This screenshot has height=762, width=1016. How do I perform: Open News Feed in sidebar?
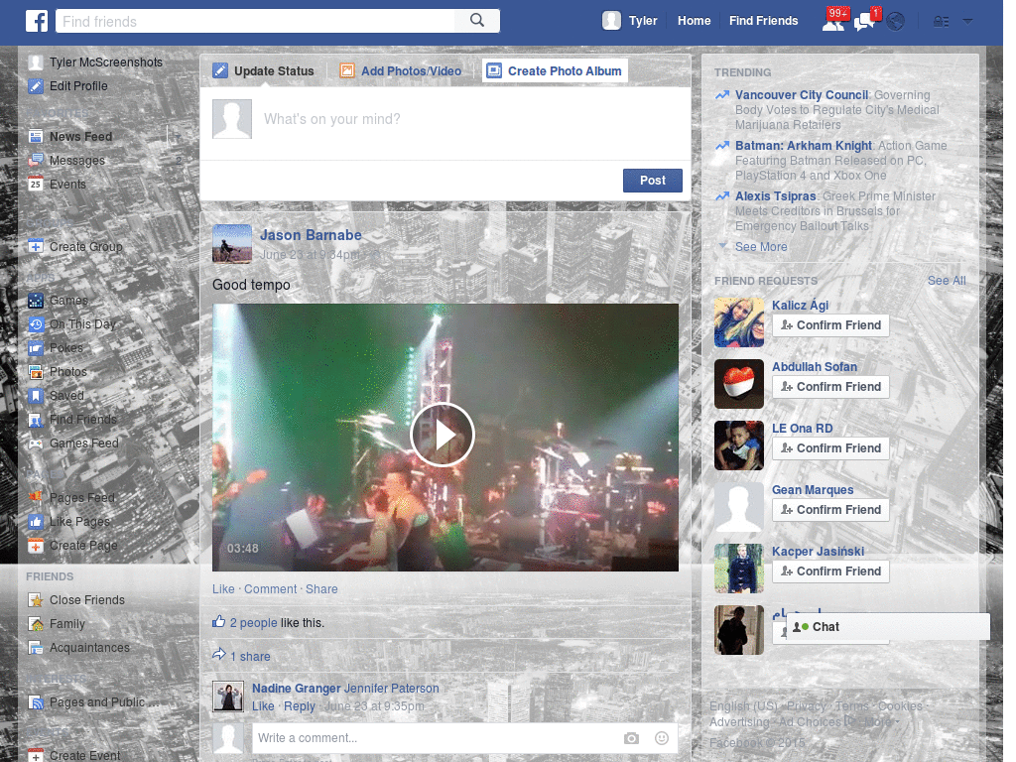81,137
